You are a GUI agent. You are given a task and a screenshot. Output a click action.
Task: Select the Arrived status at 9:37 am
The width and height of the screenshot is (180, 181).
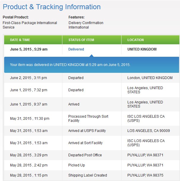(74, 104)
